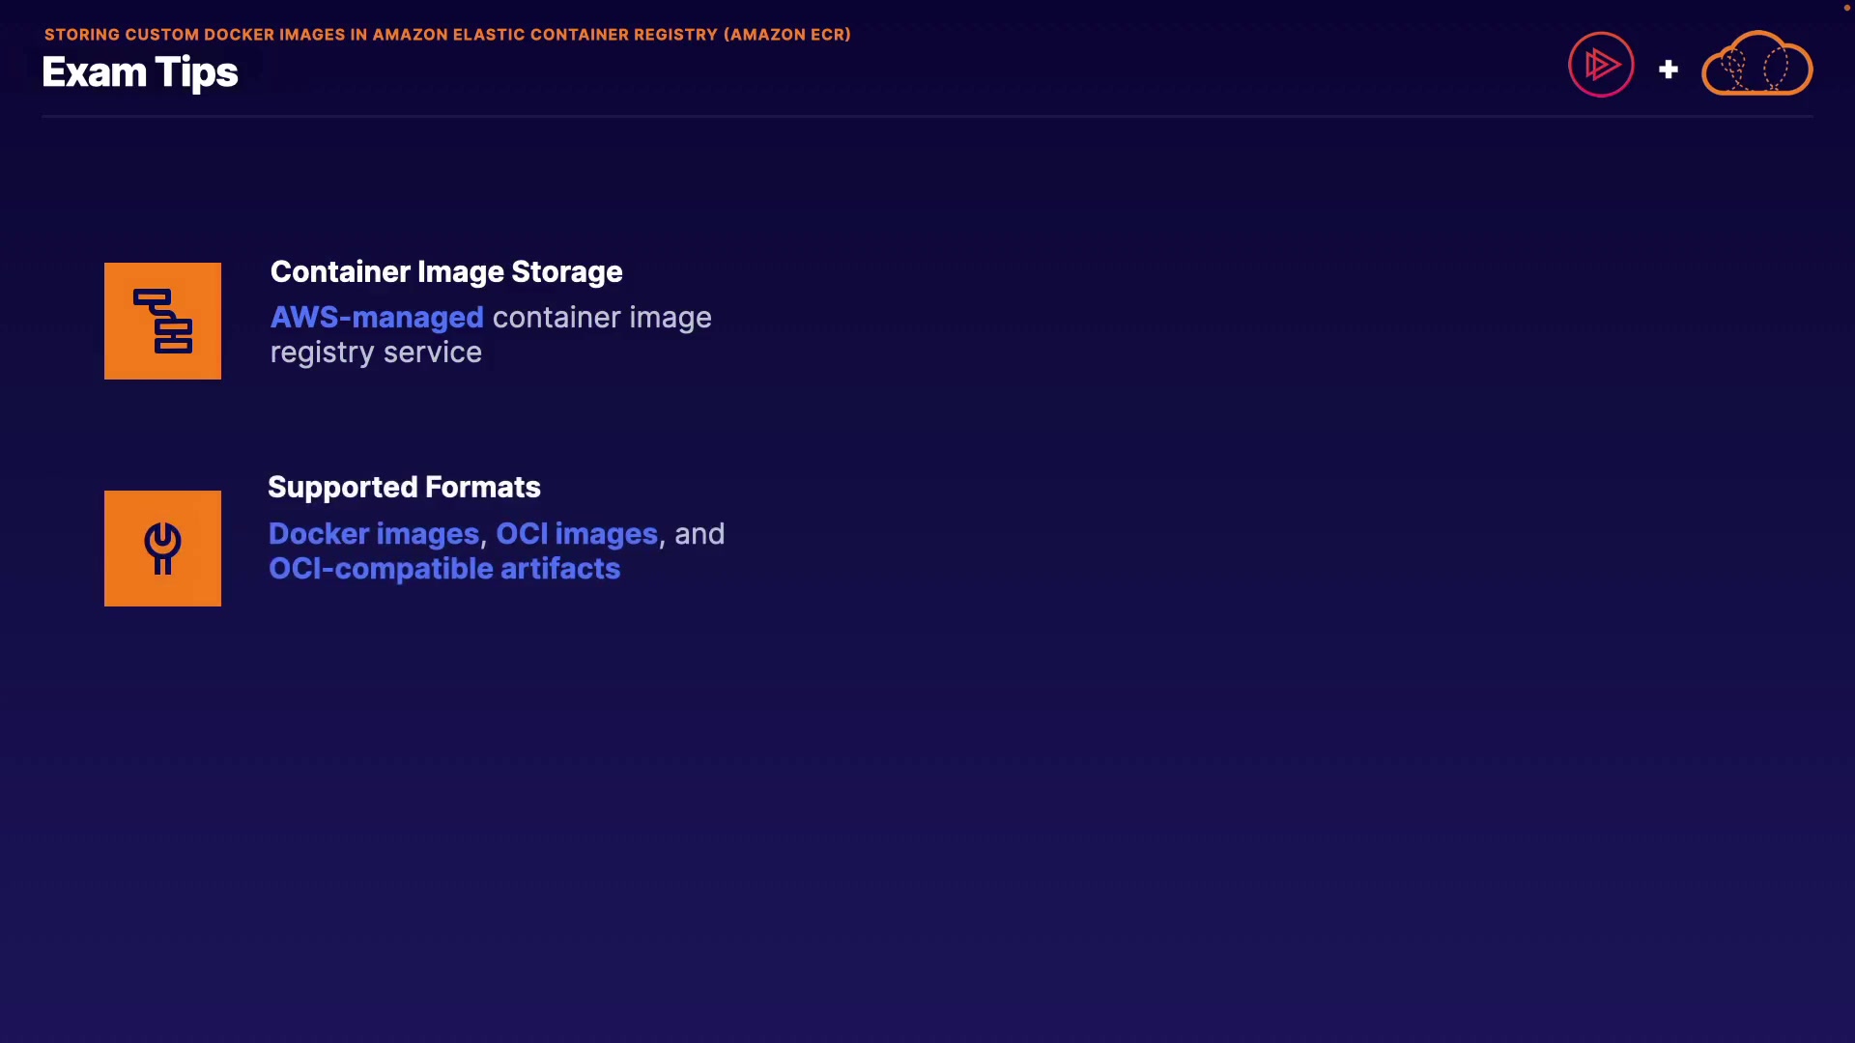The height and width of the screenshot is (1043, 1855).
Task: Click the Exam Tips slide title
Action: (x=140, y=72)
